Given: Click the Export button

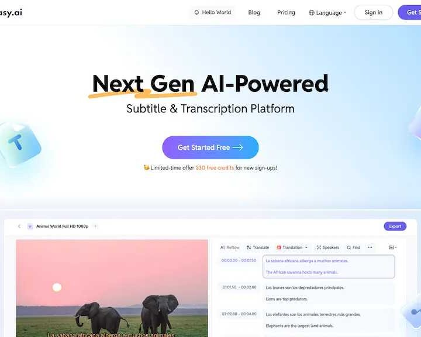Looking at the screenshot, I should click(395, 226).
